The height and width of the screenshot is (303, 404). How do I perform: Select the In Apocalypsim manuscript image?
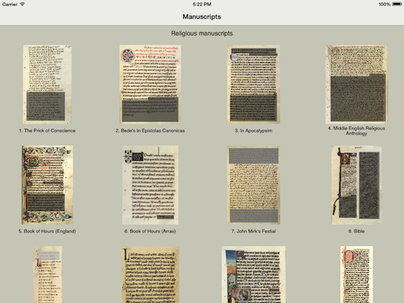pyautogui.click(x=253, y=84)
